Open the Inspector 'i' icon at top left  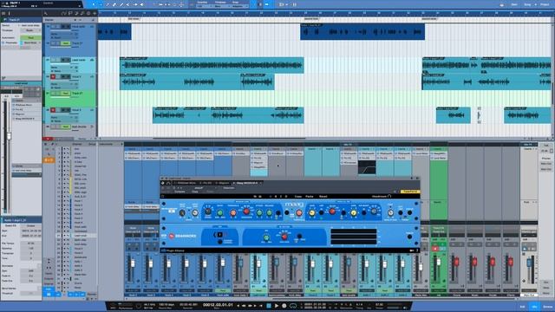point(9,14)
